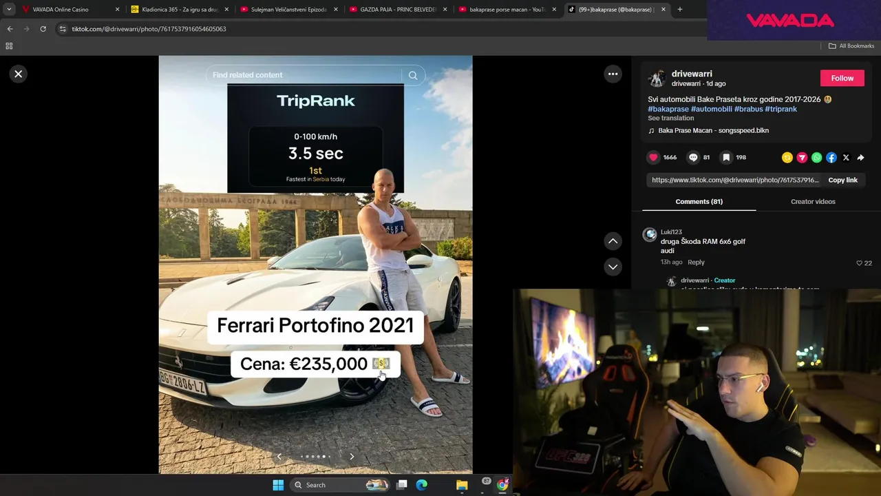This screenshot has width=881, height=496.
Task: Click the search magnifier in related content
Action: (413, 75)
